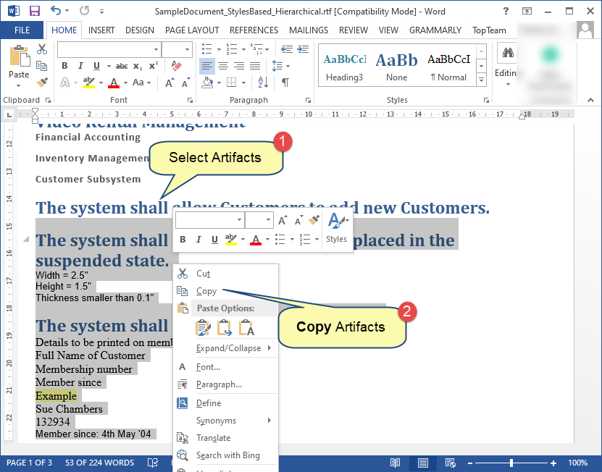Apply Subscript formatting in the ribbon
The width and height of the screenshot is (602, 472).
coord(138,66)
